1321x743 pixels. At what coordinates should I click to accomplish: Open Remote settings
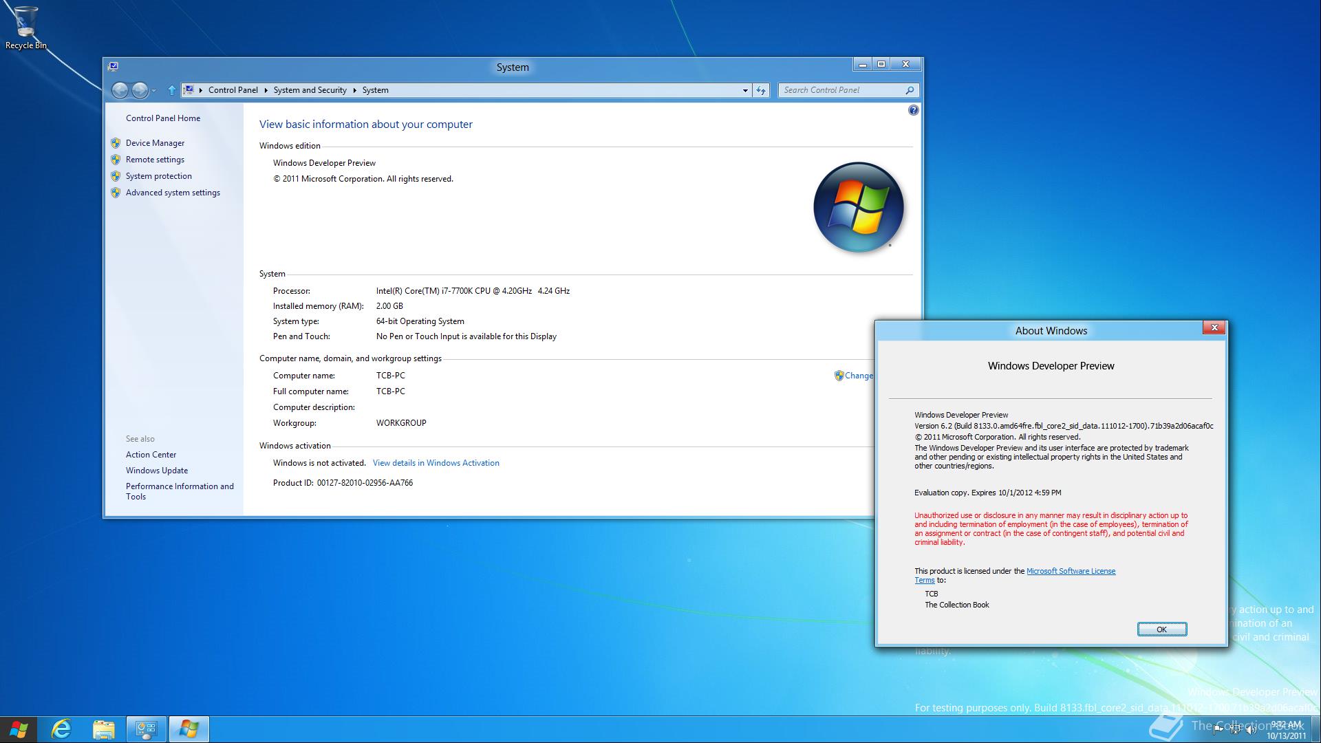click(155, 160)
